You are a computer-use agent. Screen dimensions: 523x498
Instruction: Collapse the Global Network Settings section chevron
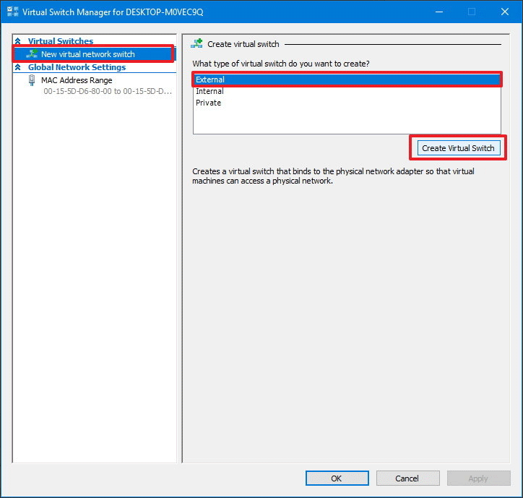[18, 67]
